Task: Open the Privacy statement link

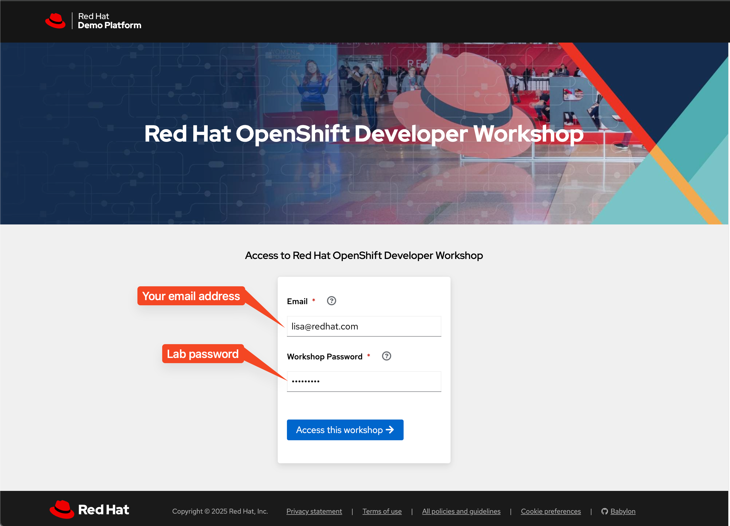Action: click(x=314, y=511)
